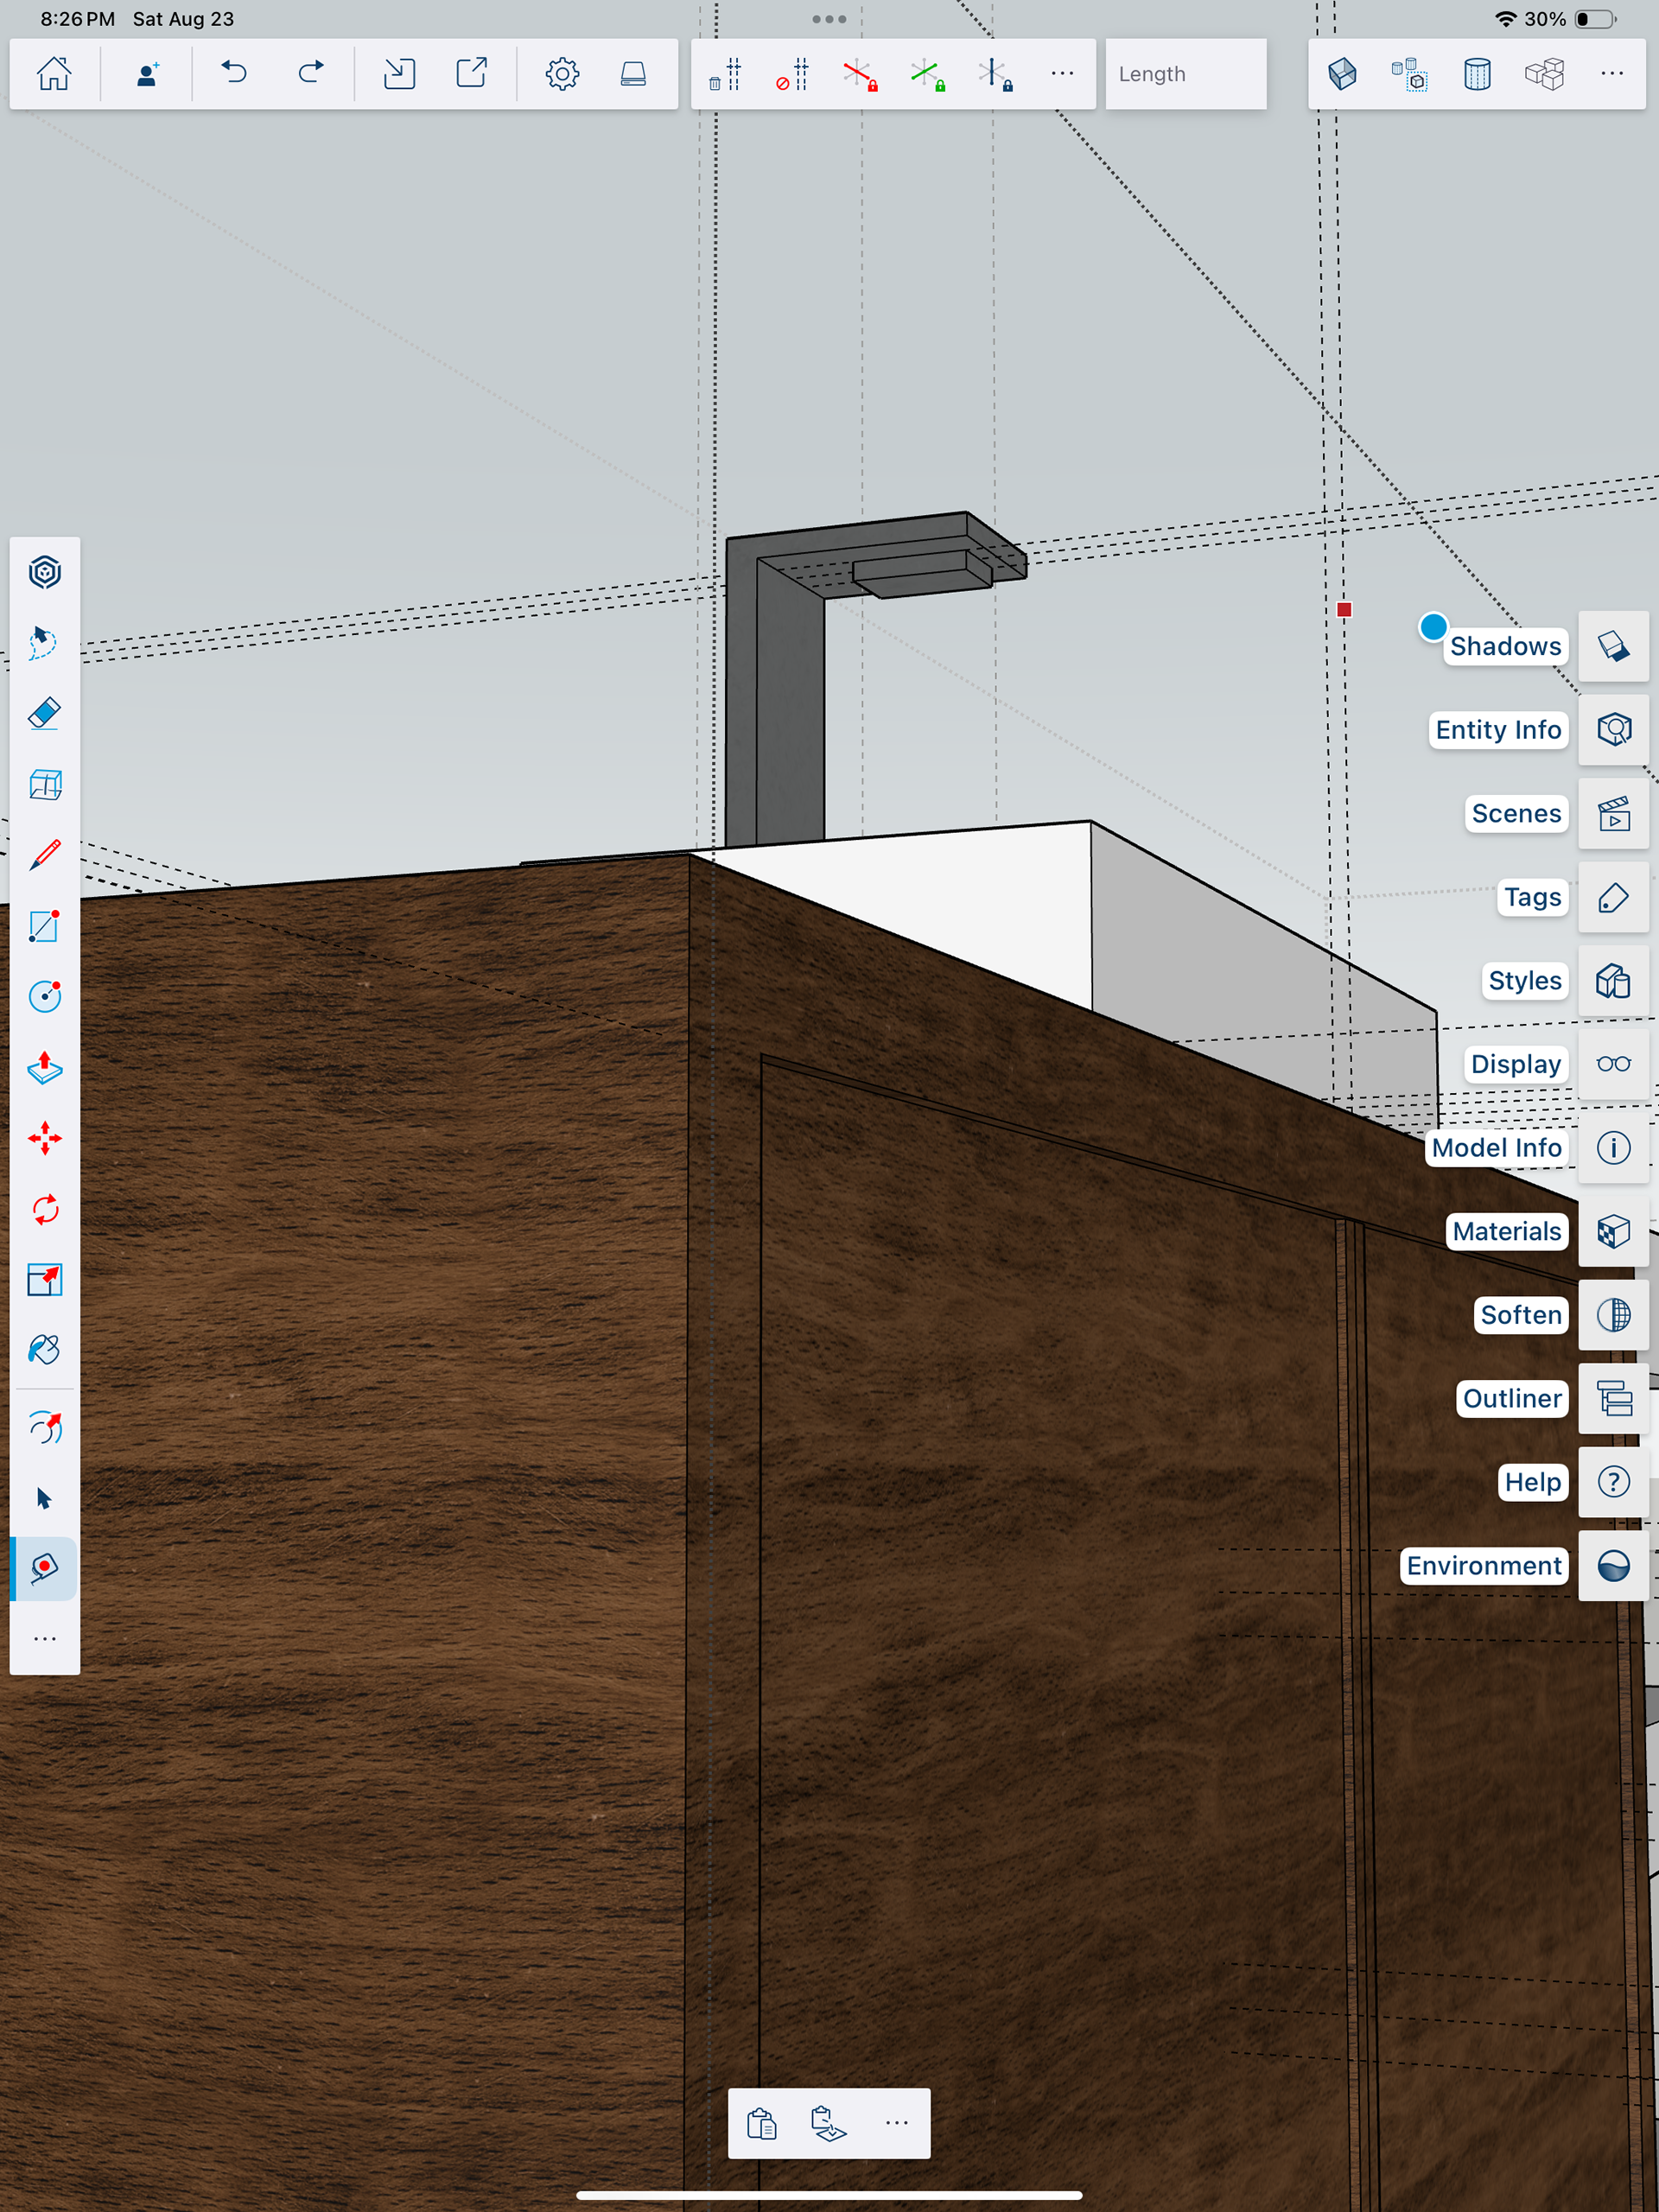Select the Move tool

tap(45, 1138)
